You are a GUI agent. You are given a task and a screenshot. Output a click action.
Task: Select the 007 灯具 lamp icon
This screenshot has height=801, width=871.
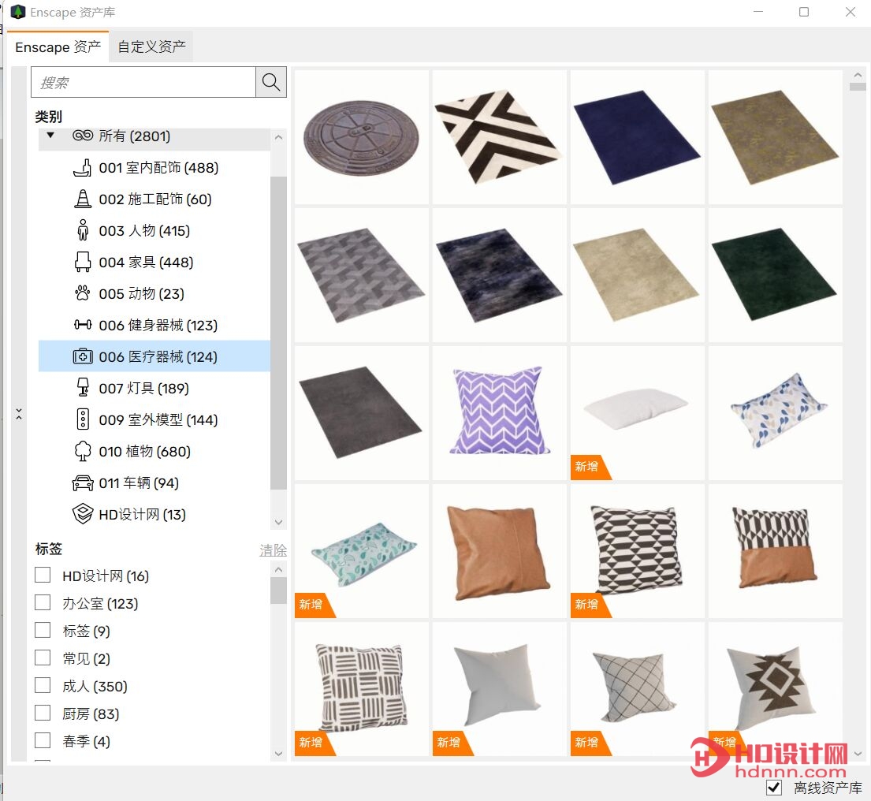83,388
